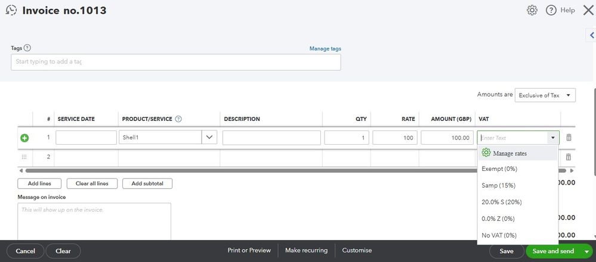Viewport: 596px width, 262px height.
Task: Focus the Service Date field in row 1
Action: (x=87, y=138)
